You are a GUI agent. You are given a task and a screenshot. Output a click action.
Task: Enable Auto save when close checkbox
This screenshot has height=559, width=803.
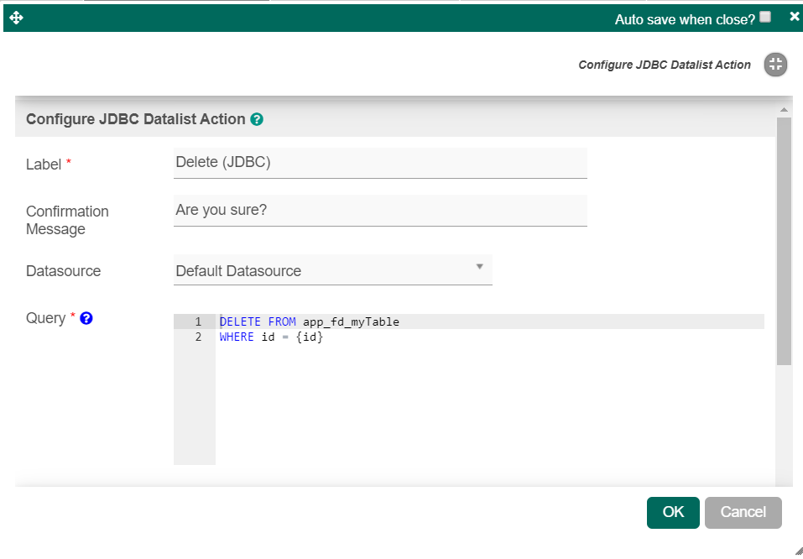(765, 17)
